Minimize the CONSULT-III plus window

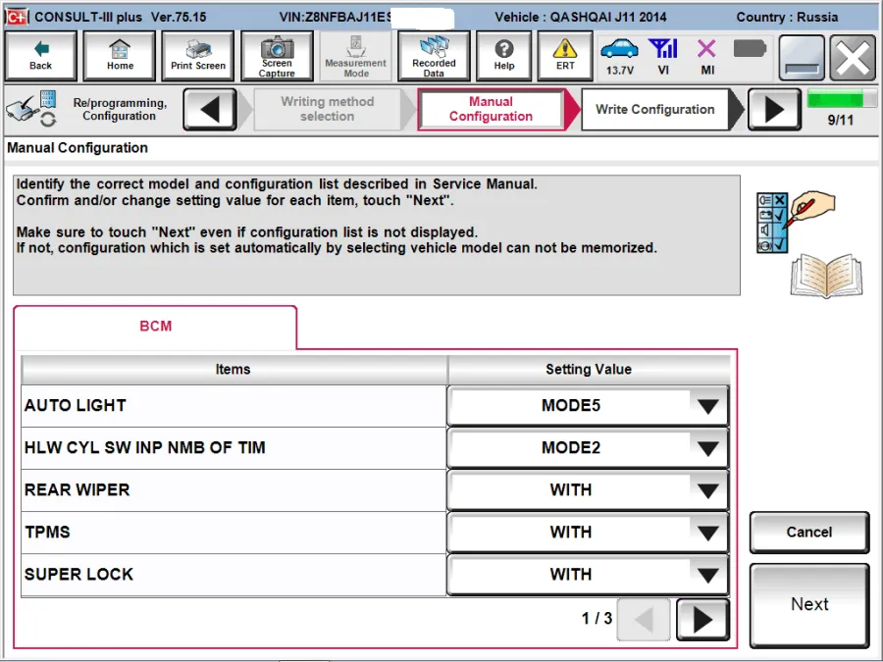point(802,58)
